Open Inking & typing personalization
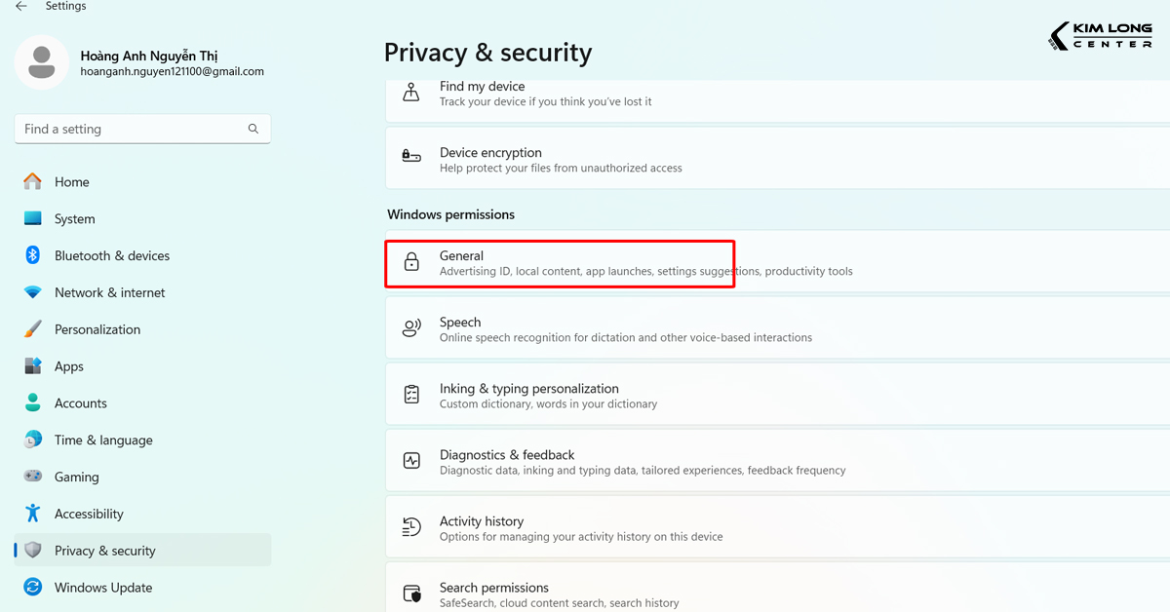This screenshot has width=1170, height=612. [528, 389]
